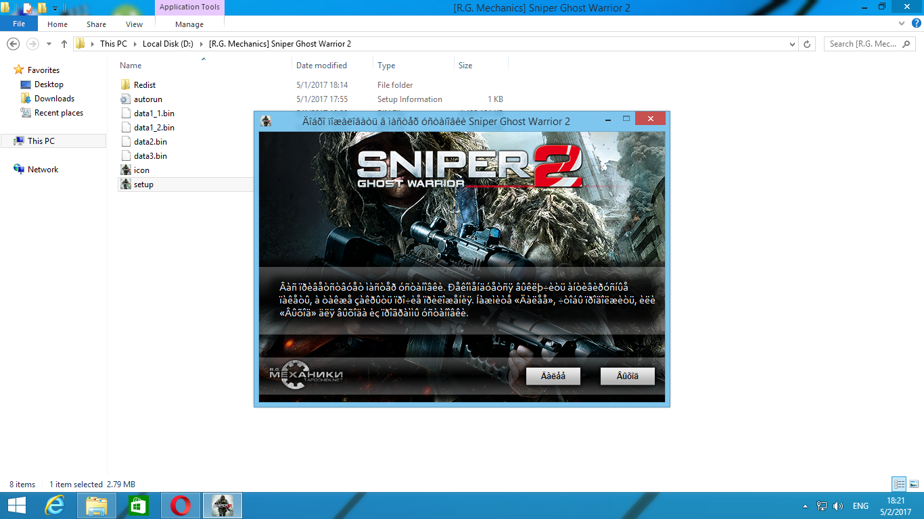924x519 pixels.
Task: Click the Âûõîä (Exit) button in installer
Action: click(x=628, y=376)
